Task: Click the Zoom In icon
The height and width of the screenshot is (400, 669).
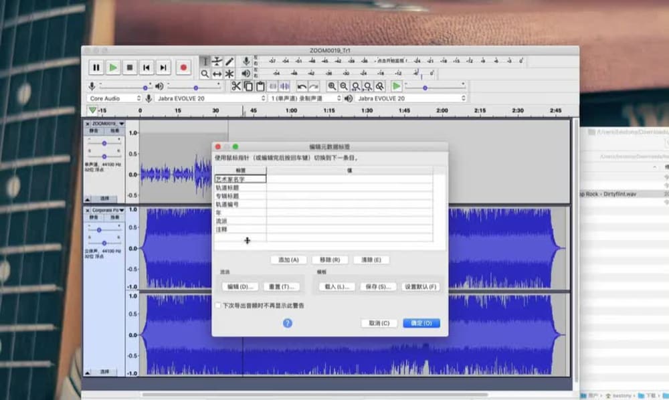Action: coord(332,86)
